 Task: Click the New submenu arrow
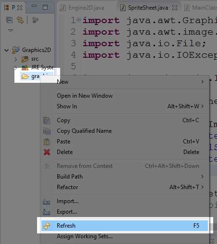pyautogui.click(x=203, y=82)
